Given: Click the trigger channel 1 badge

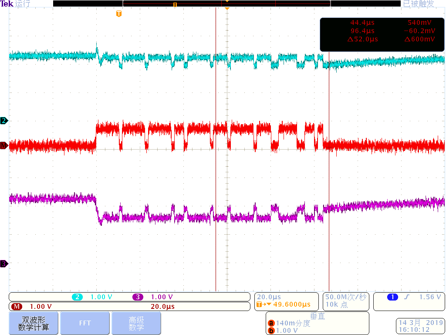Looking at the screenshot, I should coord(392,297).
